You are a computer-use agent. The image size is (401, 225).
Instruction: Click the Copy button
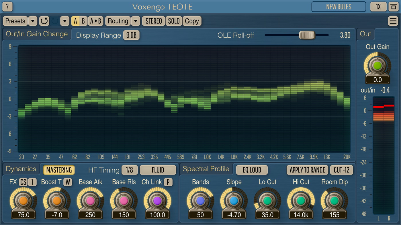click(x=192, y=21)
